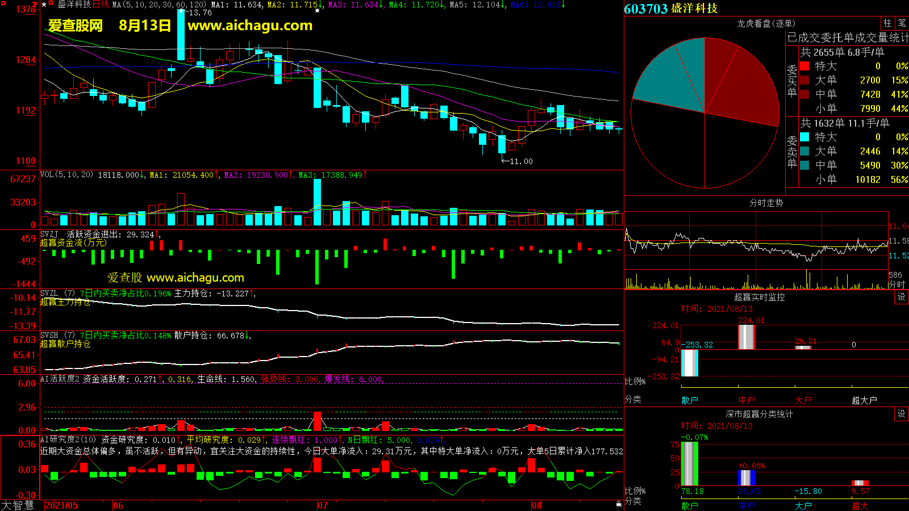
Task: Select the 龙虎看盘(逐单) panel title
Action: [x=766, y=23]
